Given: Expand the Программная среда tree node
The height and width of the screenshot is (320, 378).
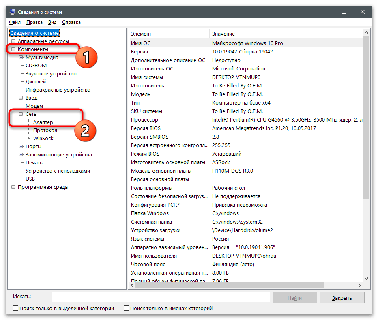Looking at the screenshot, I should pyautogui.click(x=13, y=187).
